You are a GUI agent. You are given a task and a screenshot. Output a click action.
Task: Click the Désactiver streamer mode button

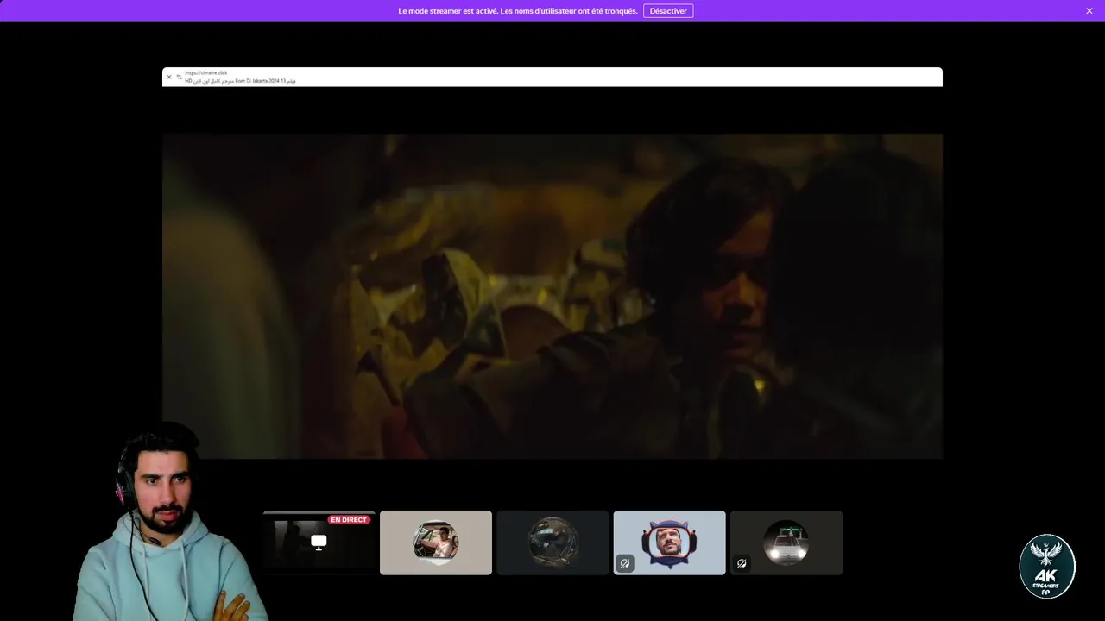pos(668,11)
